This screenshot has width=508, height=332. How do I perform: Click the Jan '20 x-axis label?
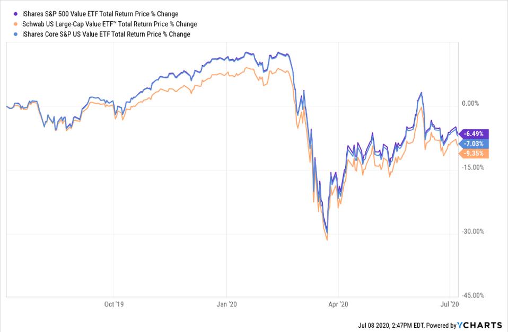tap(226, 304)
